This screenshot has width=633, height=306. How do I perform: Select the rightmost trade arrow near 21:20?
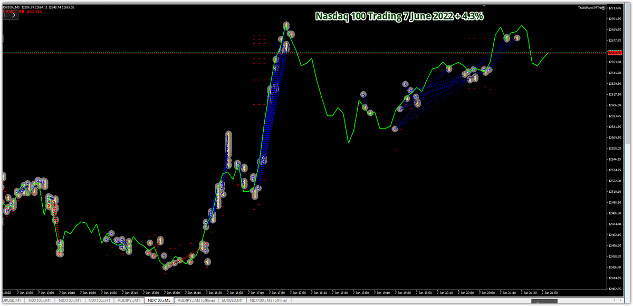tap(517, 38)
